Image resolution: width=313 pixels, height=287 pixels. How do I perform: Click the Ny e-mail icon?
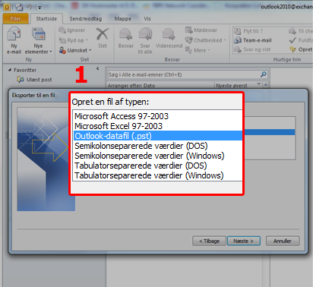coord(14,34)
